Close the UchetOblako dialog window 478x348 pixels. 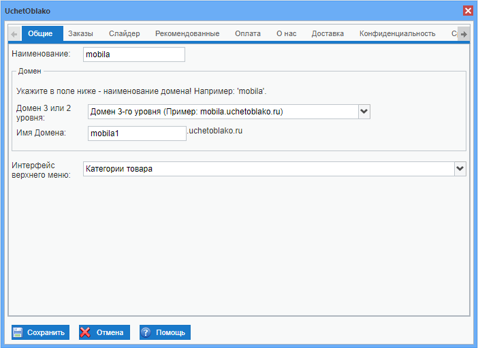pyautogui.click(x=468, y=11)
